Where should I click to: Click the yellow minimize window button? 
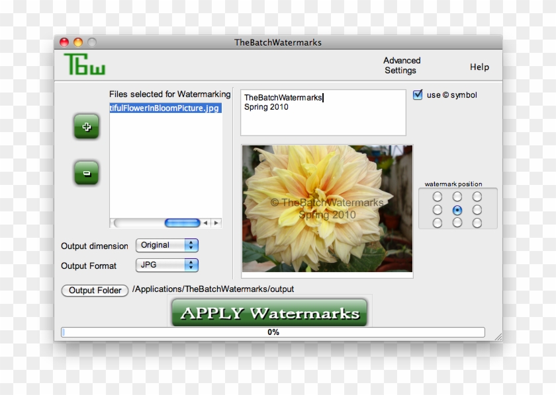78,42
